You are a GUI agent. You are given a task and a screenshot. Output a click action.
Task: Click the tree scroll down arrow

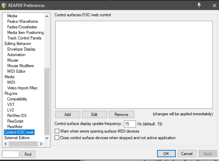pos(47,138)
